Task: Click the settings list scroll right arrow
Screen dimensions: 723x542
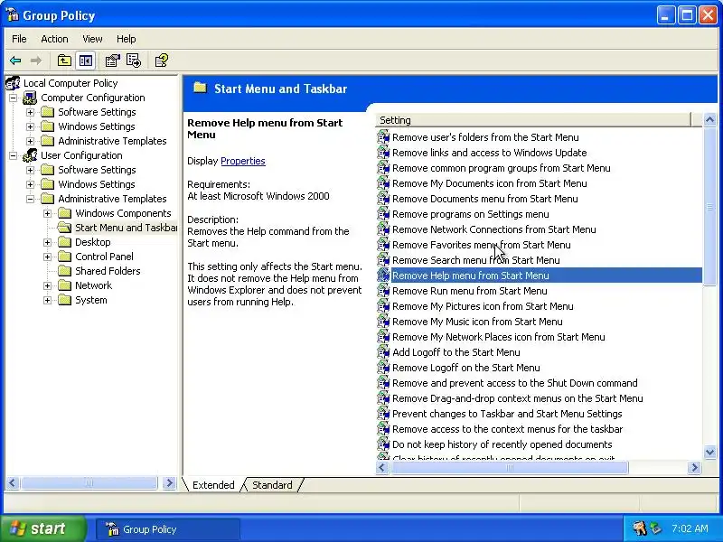Action: click(694, 468)
